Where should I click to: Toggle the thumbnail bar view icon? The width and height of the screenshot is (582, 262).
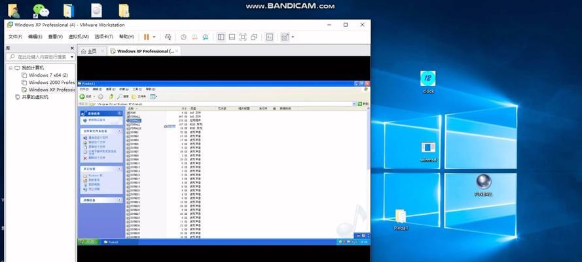coord(232,37)
